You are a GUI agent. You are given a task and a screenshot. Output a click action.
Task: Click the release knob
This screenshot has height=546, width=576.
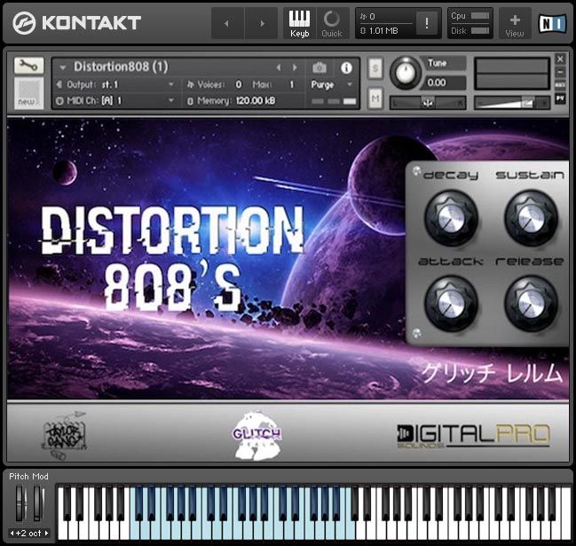(x=531, y=305)
